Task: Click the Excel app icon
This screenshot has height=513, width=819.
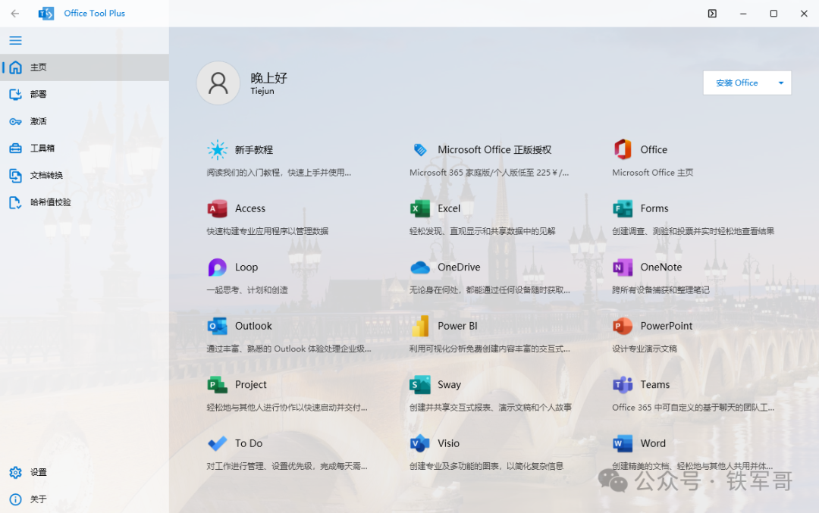Action: pyautogui.click(x=419, y=208)
